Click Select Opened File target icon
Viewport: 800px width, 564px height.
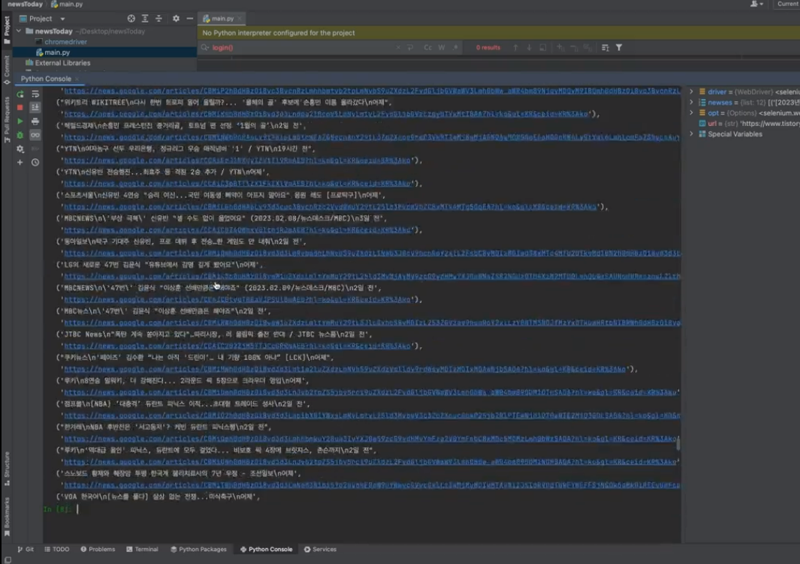pyautogui.click(x=131, y=18)
